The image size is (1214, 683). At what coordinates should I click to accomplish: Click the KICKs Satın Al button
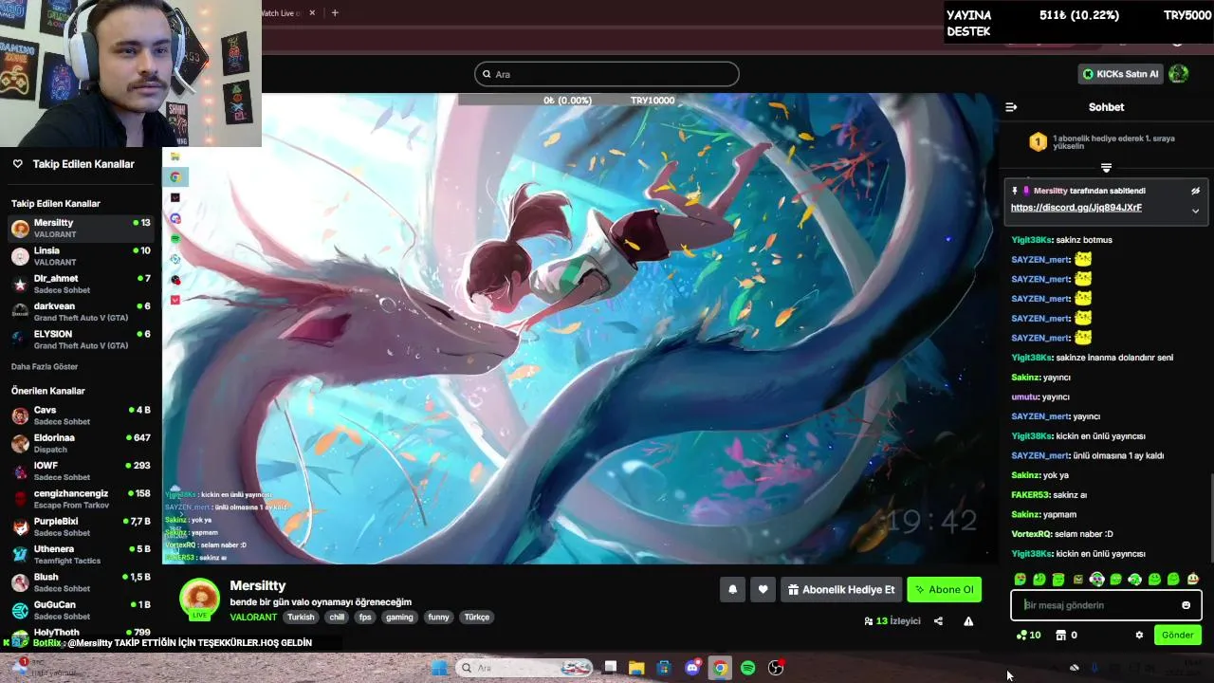click(1120, 74)
